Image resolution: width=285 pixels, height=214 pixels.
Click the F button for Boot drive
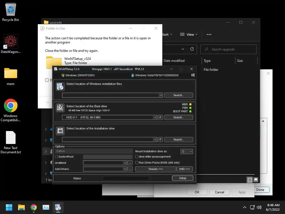click(x=160, y=117)
